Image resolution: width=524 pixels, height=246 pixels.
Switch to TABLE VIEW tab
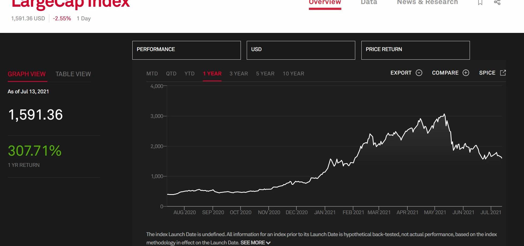pyautogui.click(x=73, y=74)
